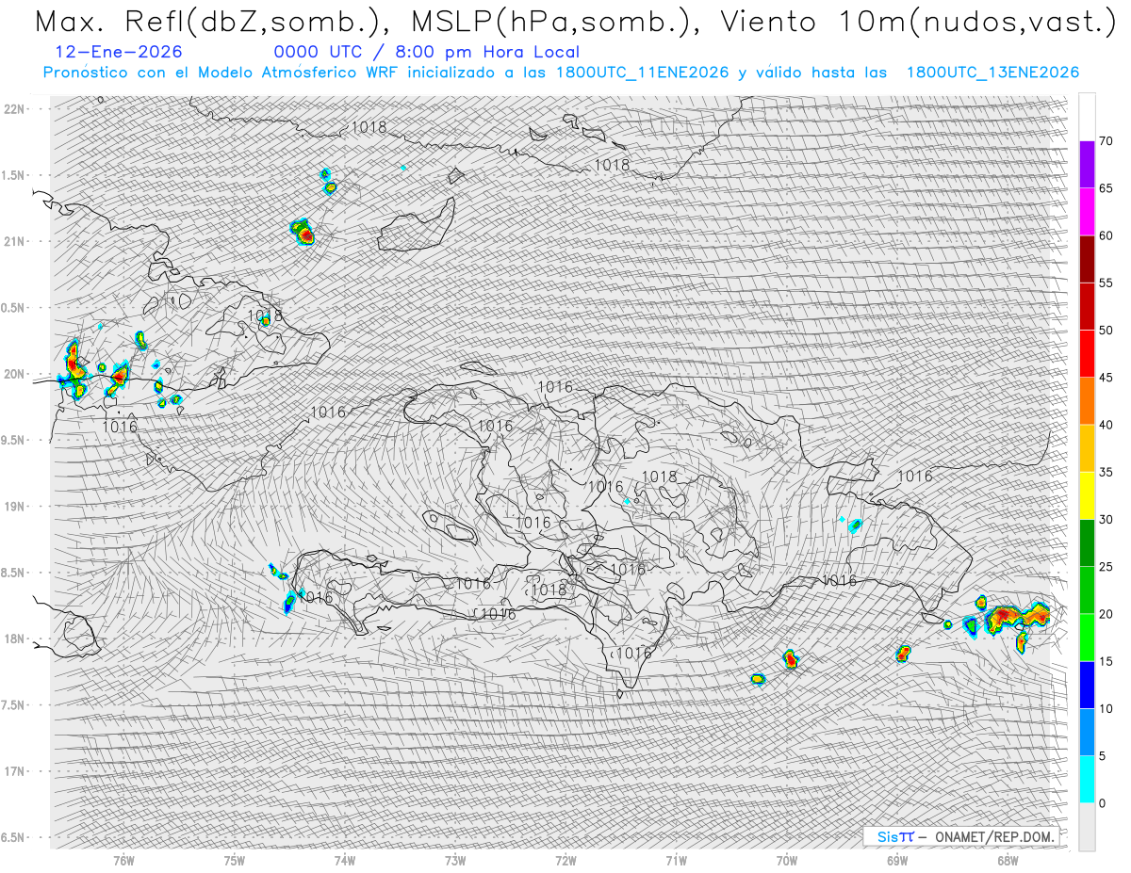
Task: Select the date '12-Ene-2026'
Action: [x=119, y=53]
